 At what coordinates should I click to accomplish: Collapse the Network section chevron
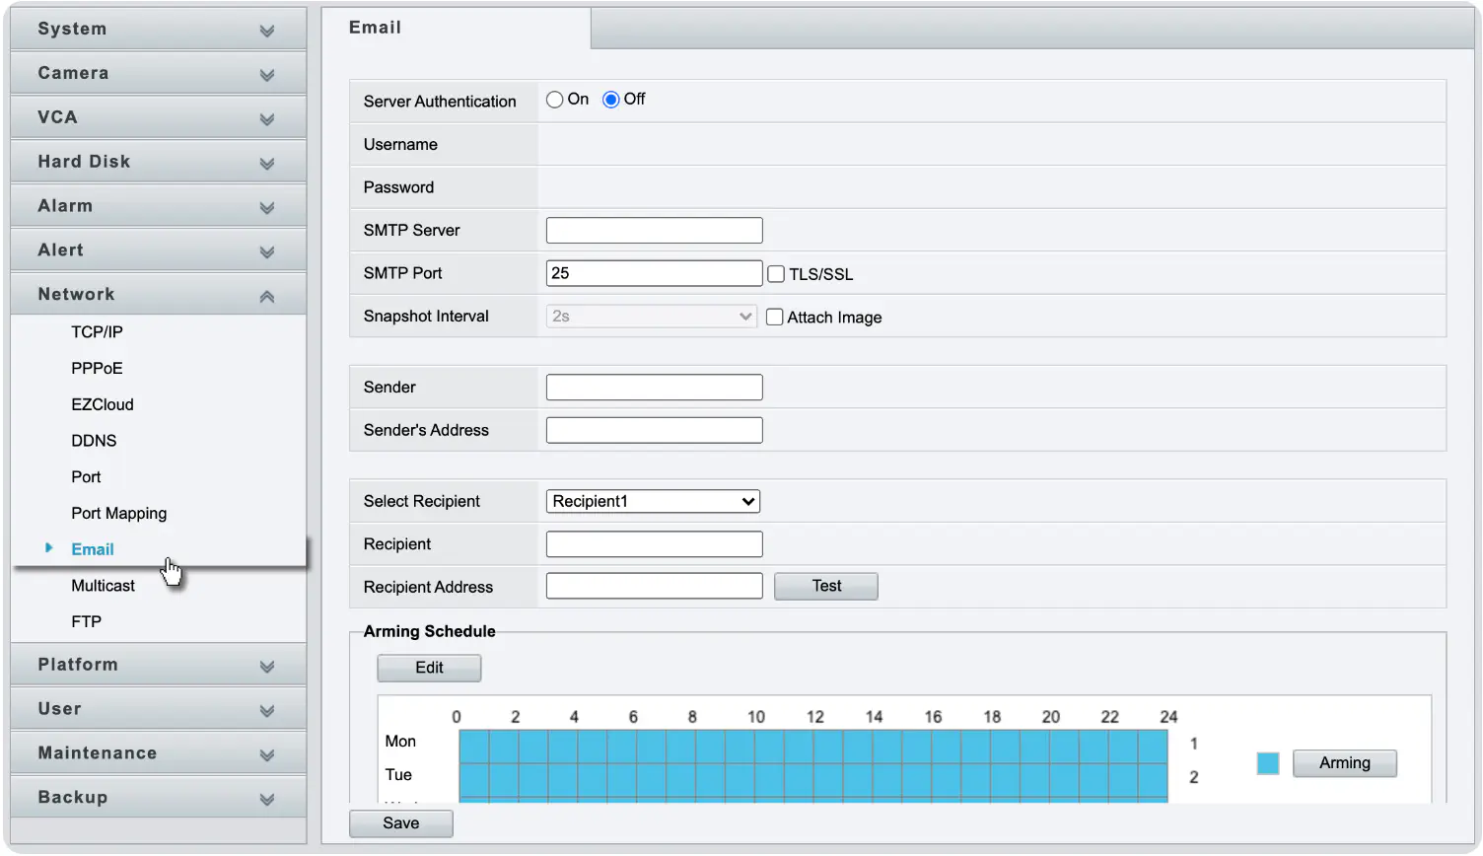click(x=266, y=297)
